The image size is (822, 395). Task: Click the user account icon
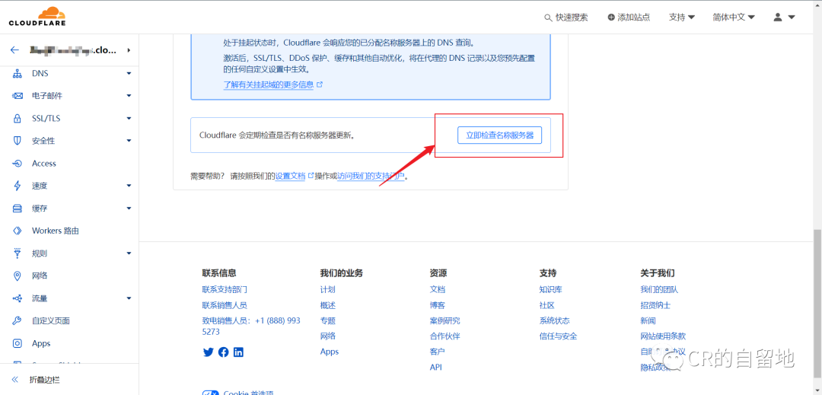778,17
